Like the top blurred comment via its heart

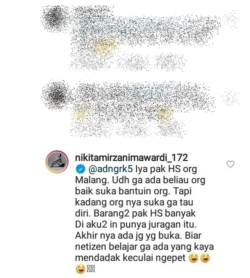coord(231,19)
